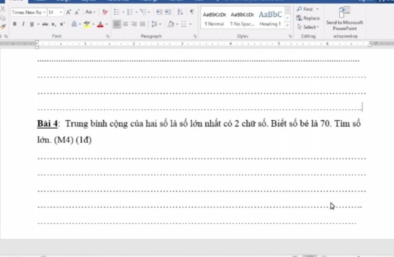
Task: Toggle Italic formatting
Action: (x=23, y=24)
